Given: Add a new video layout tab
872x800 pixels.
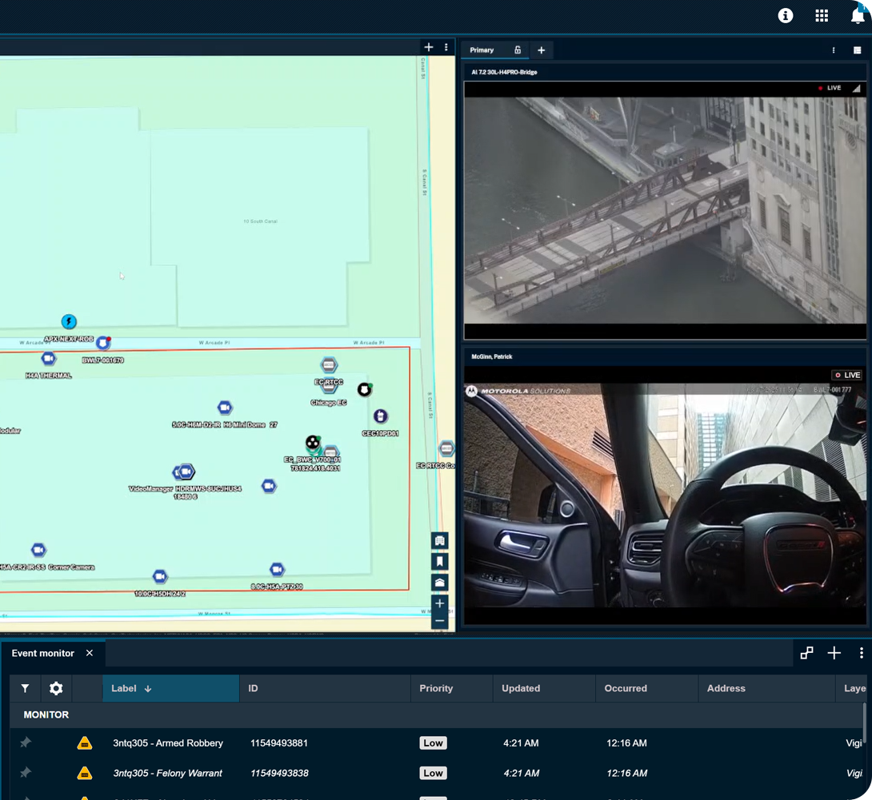Looking at the screenshot, I should [x=542, y=50].
